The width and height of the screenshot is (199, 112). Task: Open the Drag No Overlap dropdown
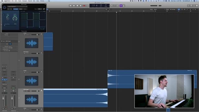[x=173, y=9]
